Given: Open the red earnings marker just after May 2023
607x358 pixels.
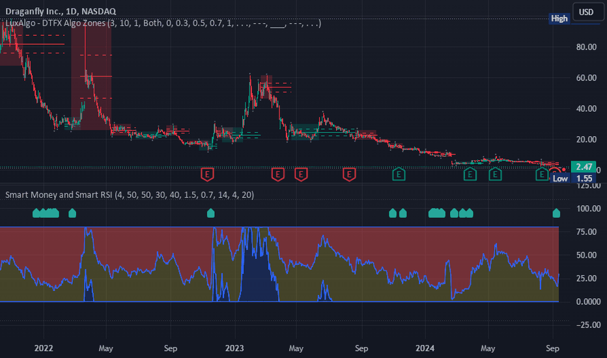Looking at the screenshot, I should pyautogui.click(x=301, y=174).
